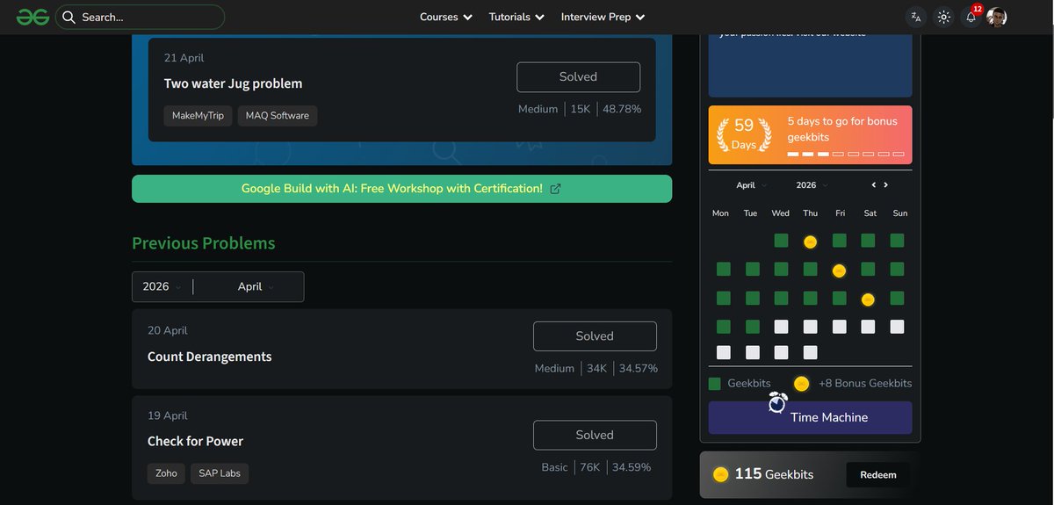The height and width of the screenshot is (505, 1054).
Task: Click the 48.78% accuracy value
Action: 622,109
